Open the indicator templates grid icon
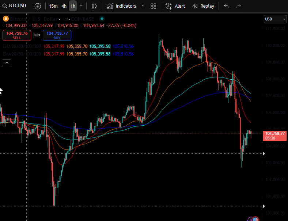This screenshot has height=221, width=288. 154,6
